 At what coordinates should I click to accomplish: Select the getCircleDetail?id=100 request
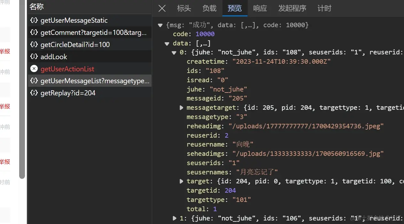click(90, 45)
